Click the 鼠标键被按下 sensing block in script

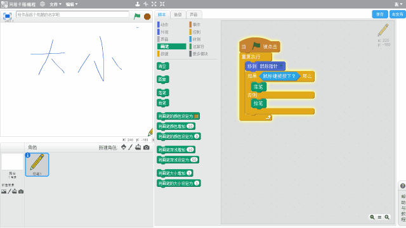[279, 76]
